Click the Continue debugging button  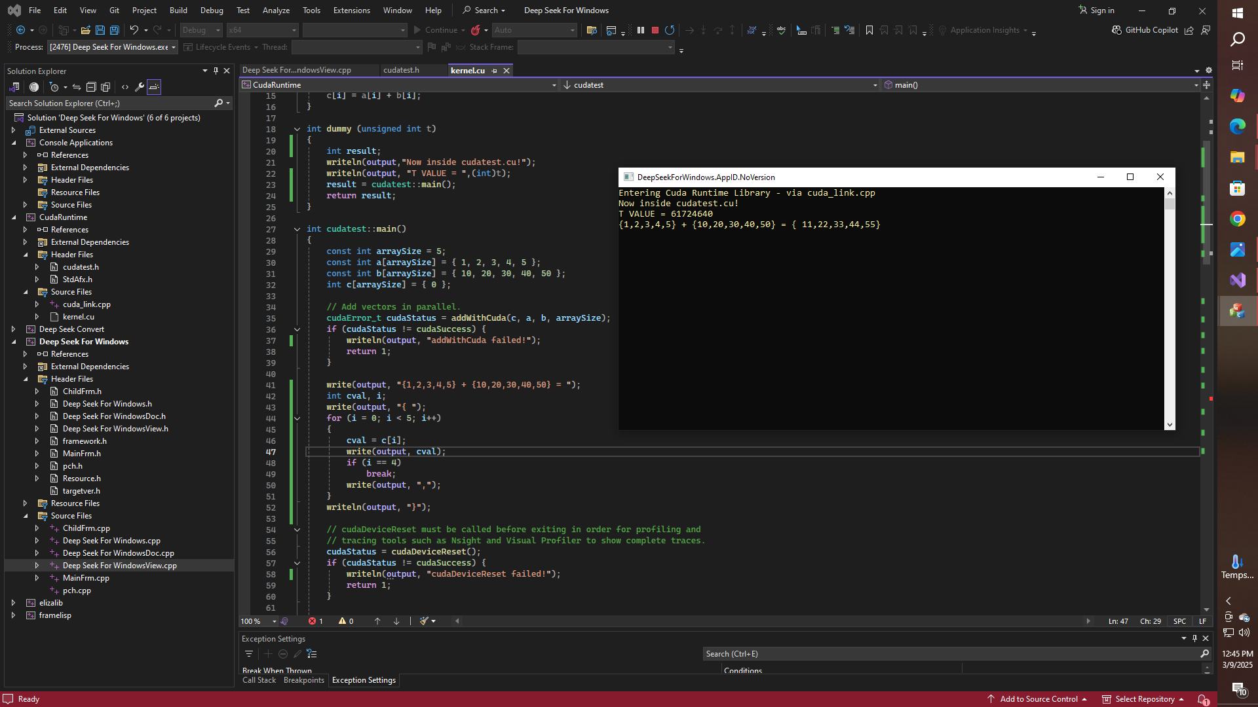[435, 30]
